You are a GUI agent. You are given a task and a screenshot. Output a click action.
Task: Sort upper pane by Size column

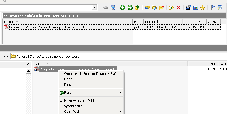point(195,22)
